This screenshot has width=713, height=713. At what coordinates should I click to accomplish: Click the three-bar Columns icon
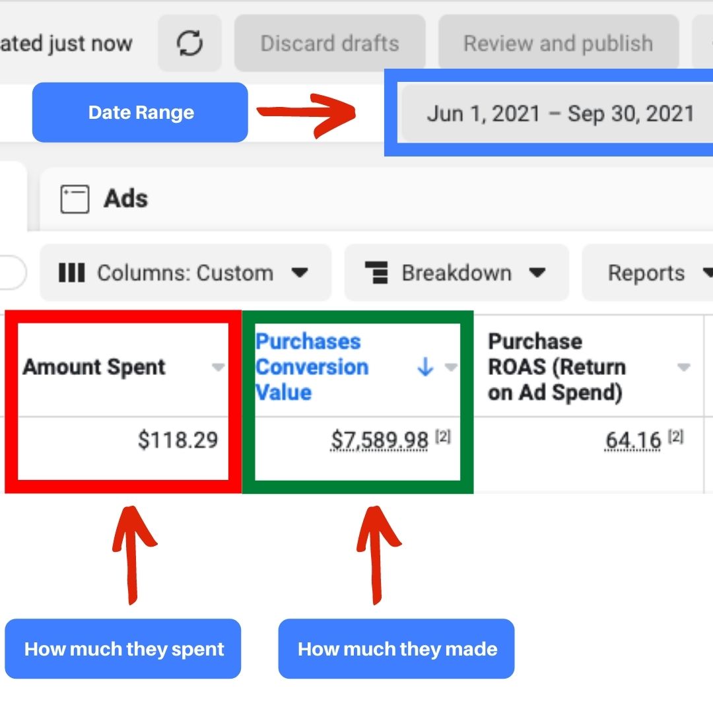click(x=71, y=273)
